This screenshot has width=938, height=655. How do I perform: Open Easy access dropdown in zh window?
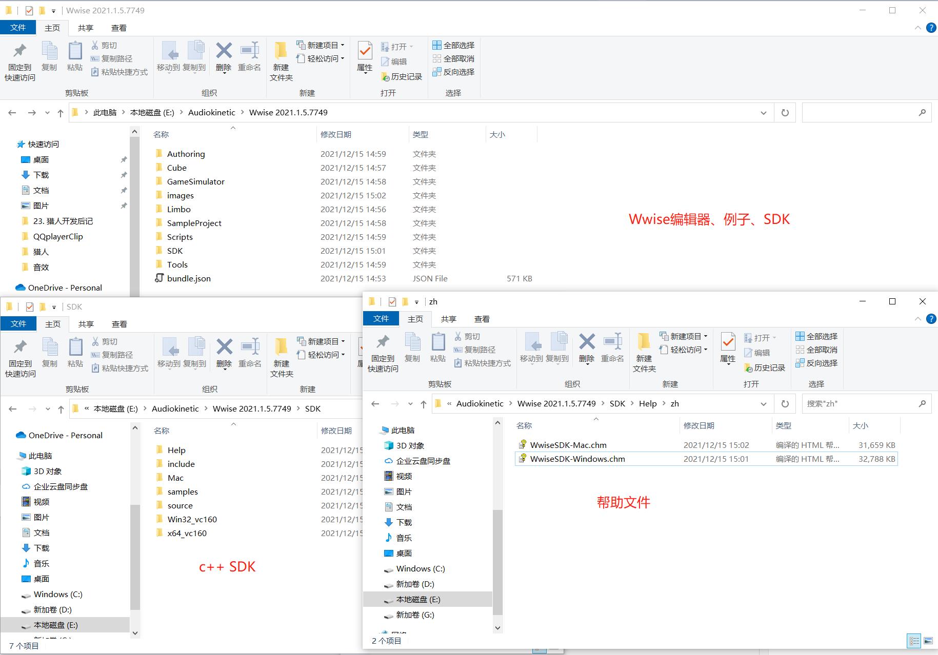pyautogui.click(x=684, y=350)
